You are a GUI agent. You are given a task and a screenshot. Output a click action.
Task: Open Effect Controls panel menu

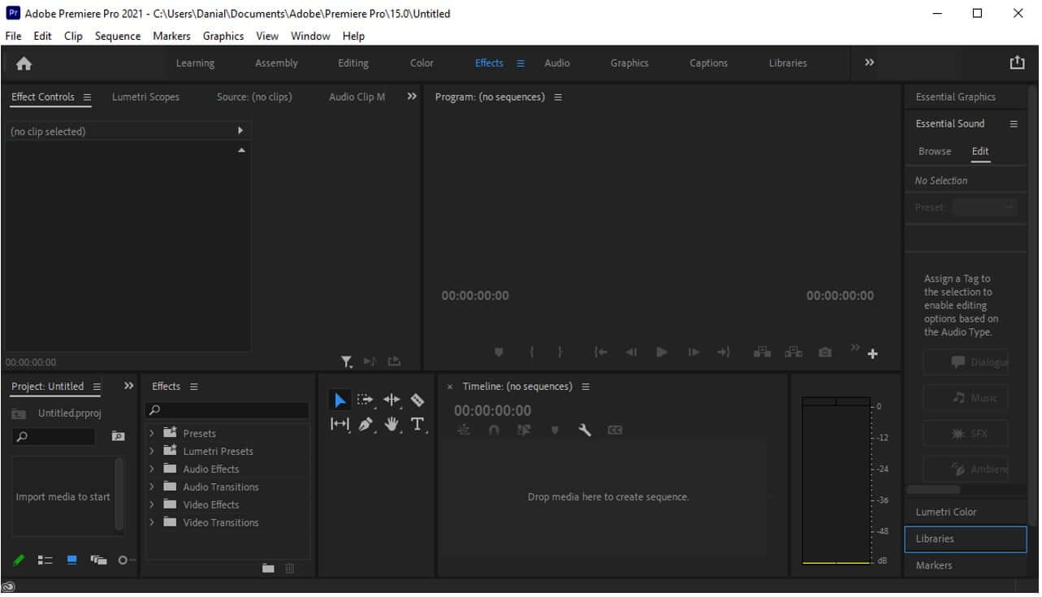pos(87,97)
